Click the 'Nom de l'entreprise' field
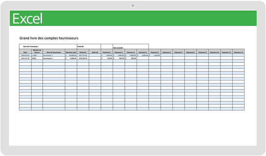Viewport: 266px width, 156px height. coord(48,47)
